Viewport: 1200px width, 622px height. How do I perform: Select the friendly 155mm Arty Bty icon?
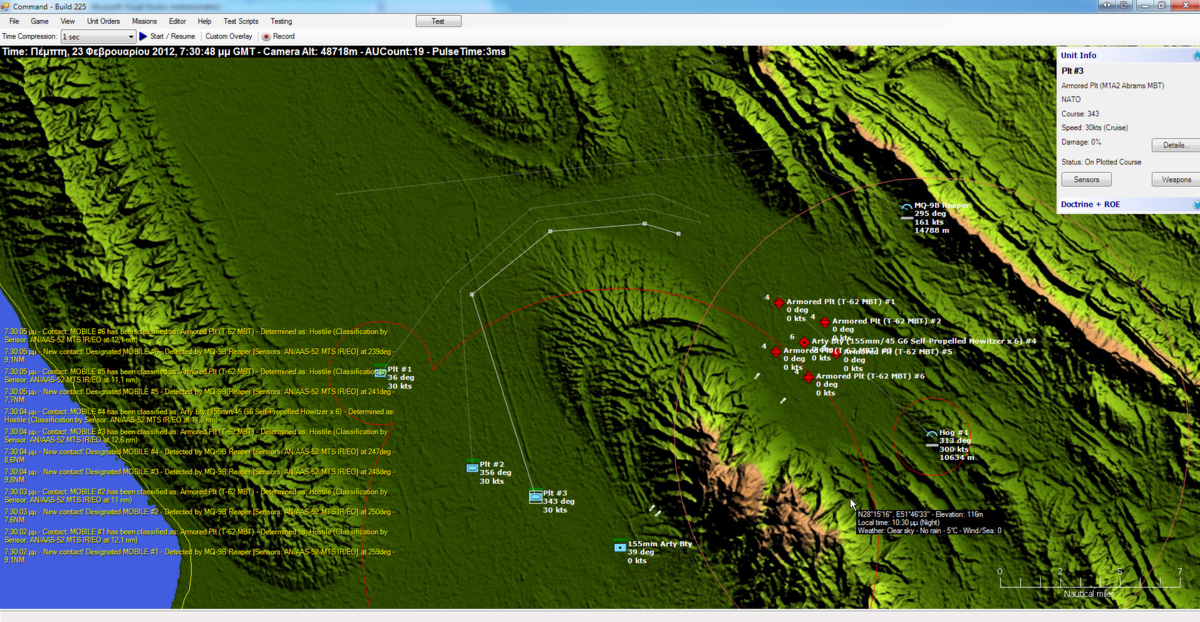pos(619,547)
